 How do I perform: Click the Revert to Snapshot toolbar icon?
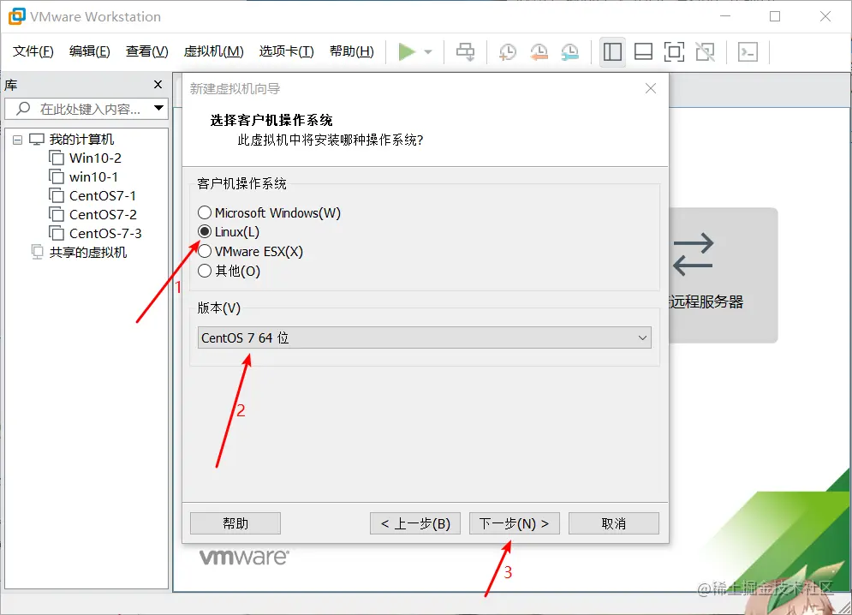tap(539, 52)
